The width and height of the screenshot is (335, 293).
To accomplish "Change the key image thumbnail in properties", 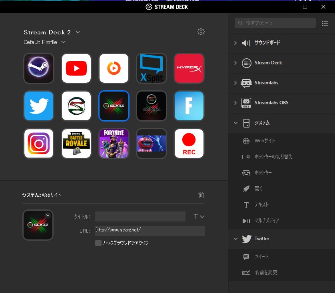I will (38, 225).
